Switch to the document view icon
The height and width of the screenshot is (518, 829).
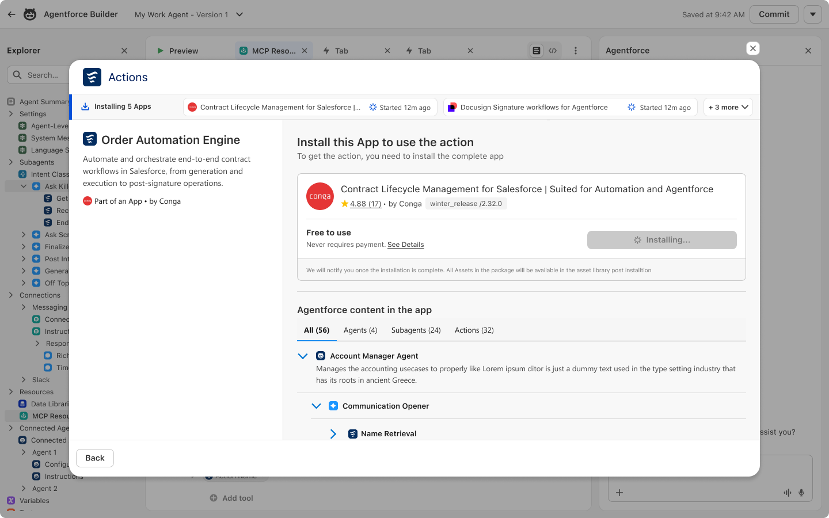click(537, 51)
